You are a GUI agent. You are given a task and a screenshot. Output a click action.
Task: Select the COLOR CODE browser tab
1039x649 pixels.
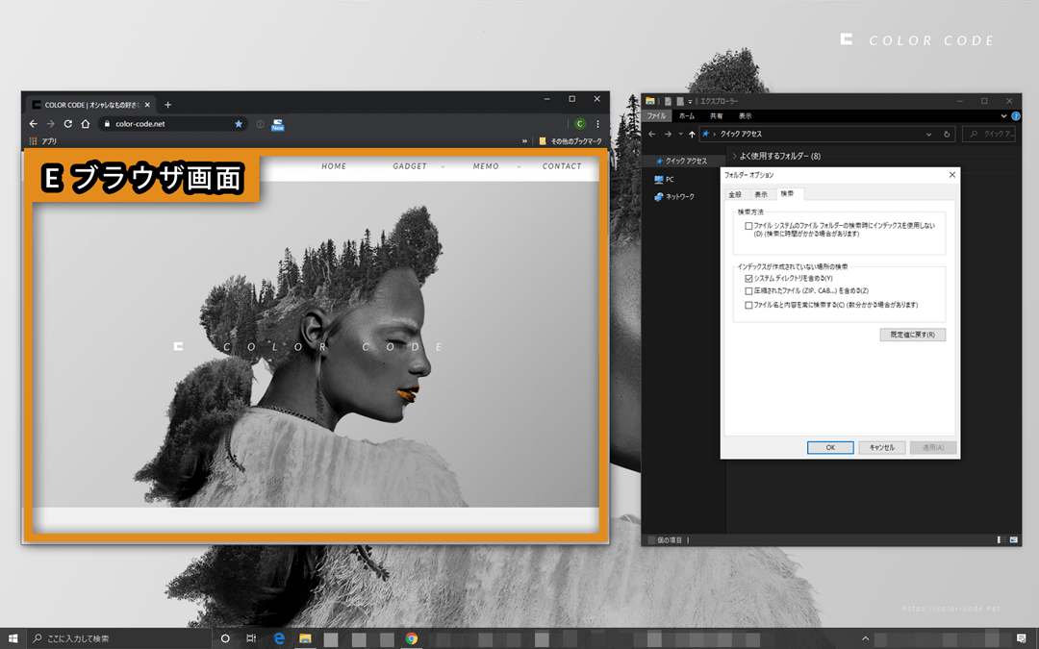point(90,105)
